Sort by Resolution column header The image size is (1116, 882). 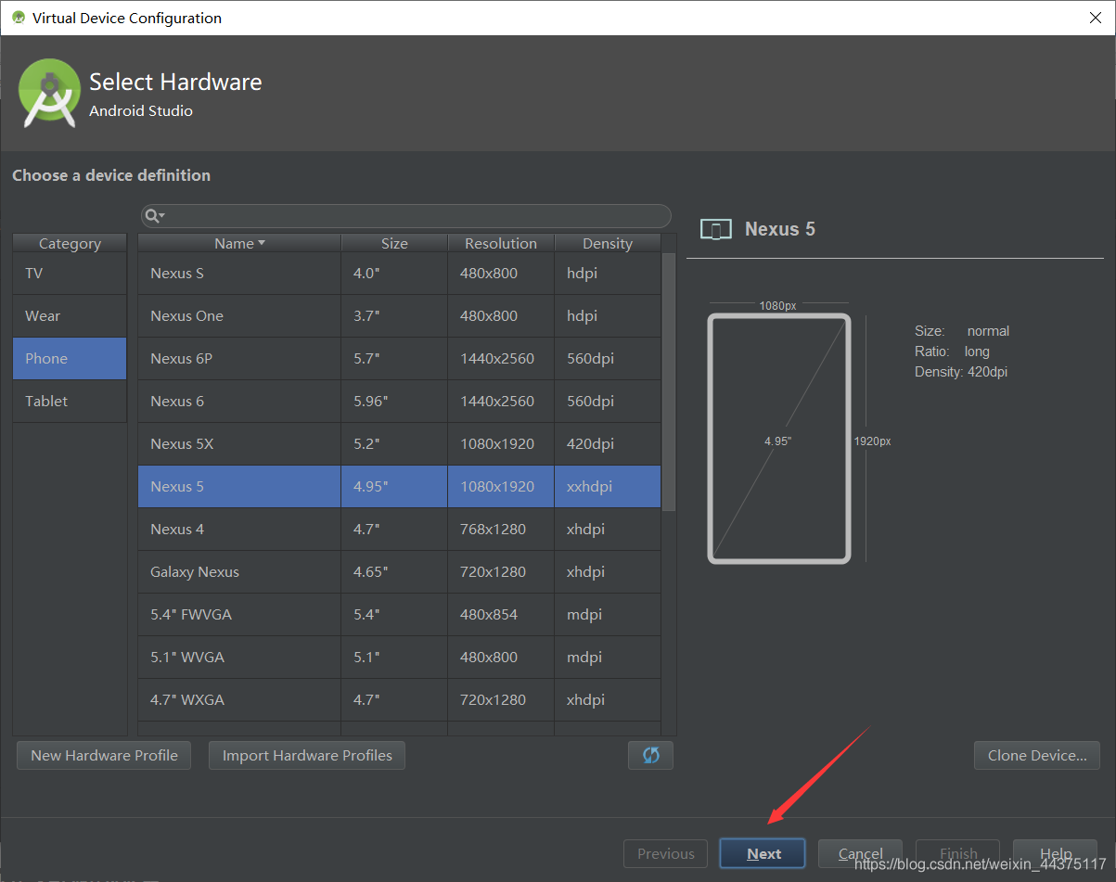[501, 243]
